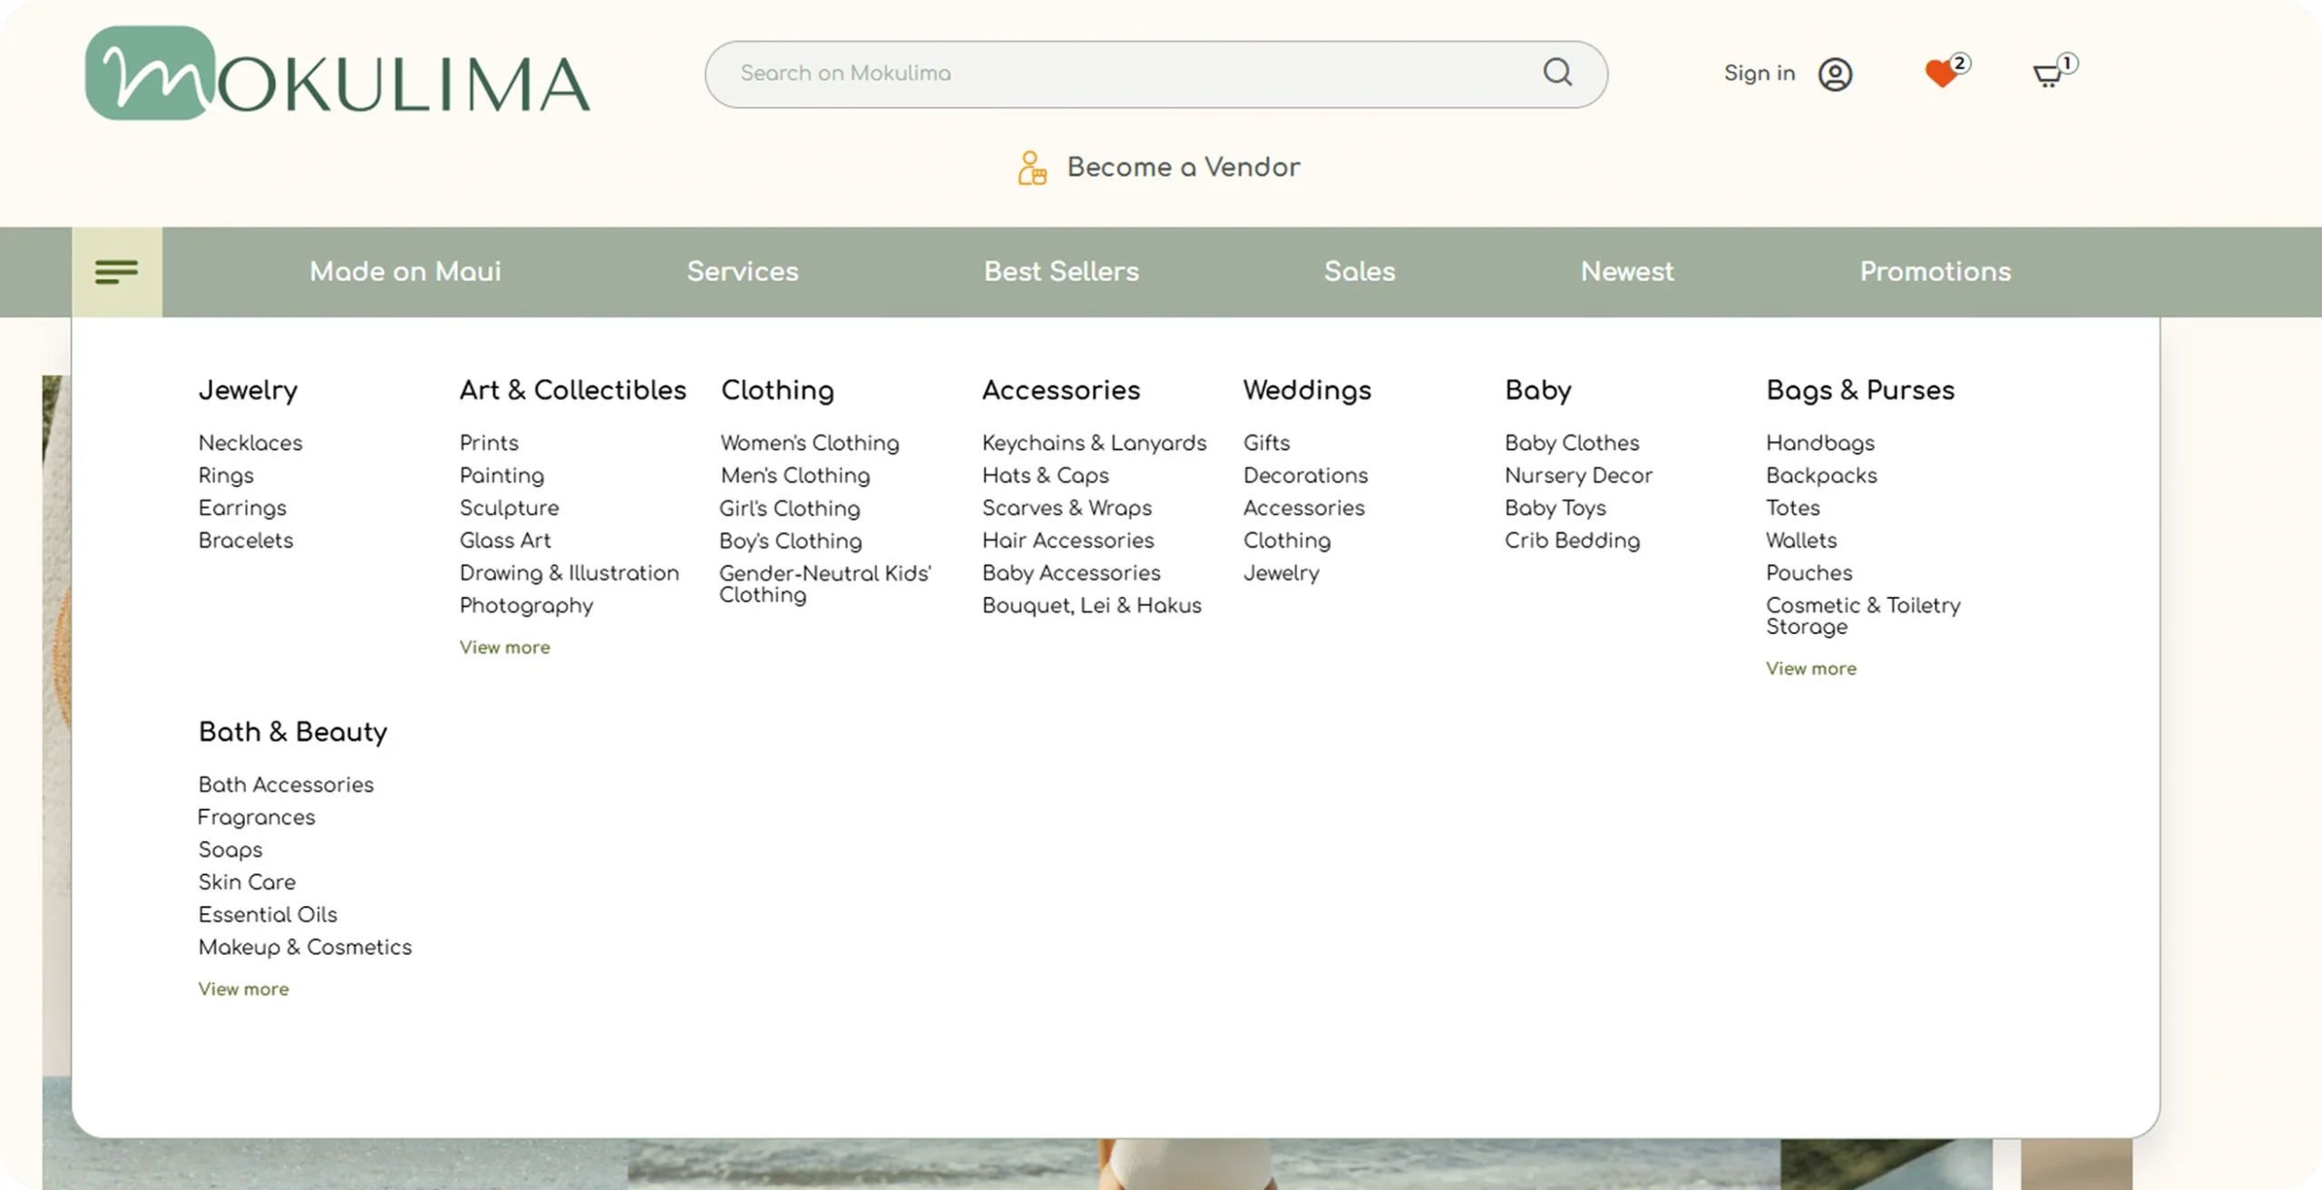Select the Promotions nav item
Screen dimensions: 2322x1190
tap(1935, 271)
